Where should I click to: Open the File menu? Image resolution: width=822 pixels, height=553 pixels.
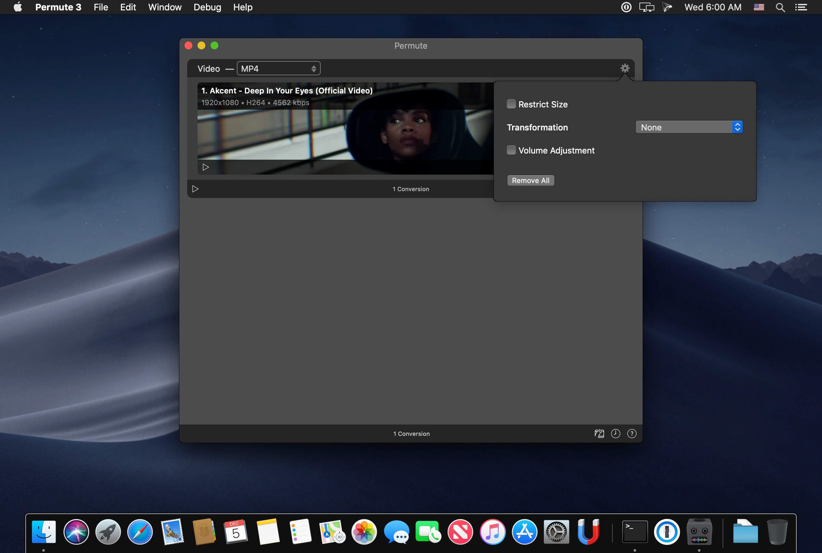(x=101, y=7)
